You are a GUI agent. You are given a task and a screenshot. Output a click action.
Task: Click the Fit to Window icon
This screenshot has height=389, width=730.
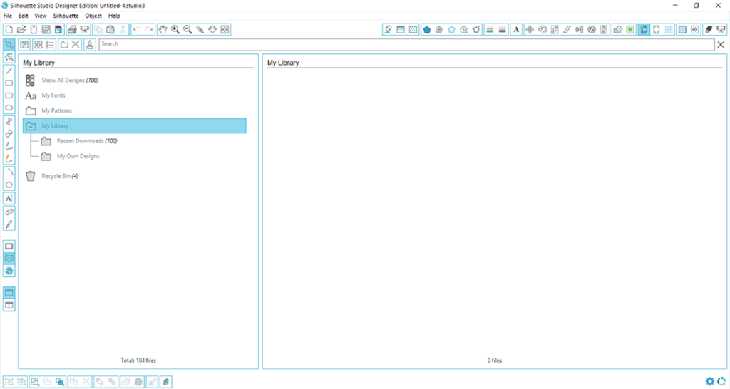pos(225,29)
